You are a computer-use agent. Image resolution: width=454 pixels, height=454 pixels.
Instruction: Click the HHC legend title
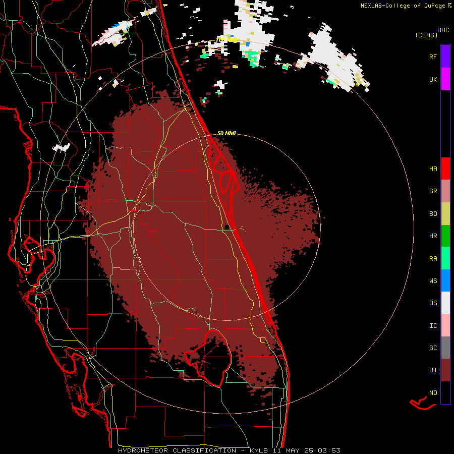(x=443, y=30)
